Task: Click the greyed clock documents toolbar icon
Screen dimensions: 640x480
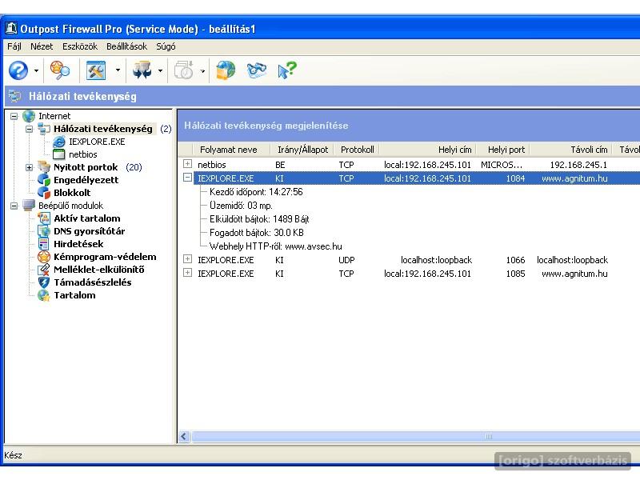Action: click(x=184, y=70)
